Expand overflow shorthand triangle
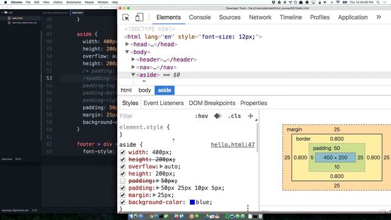Viewport: 391px width, 220px height. (x=161, y=166)
